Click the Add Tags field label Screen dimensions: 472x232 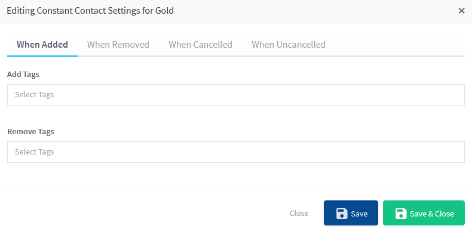(x=23, y=74)
